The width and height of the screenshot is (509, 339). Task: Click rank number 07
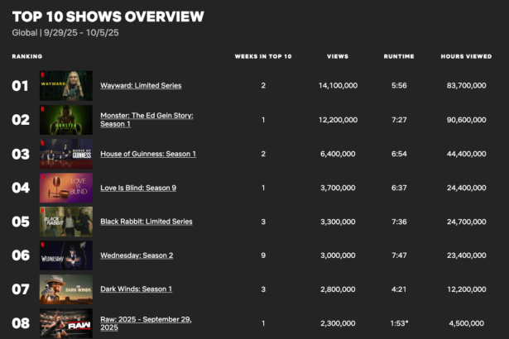21,289
